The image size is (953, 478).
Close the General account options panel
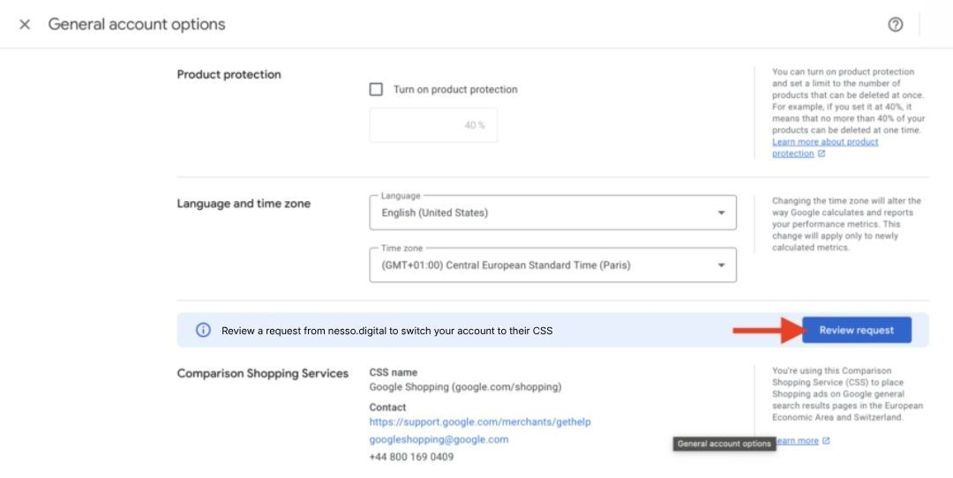tap(25, 25)
